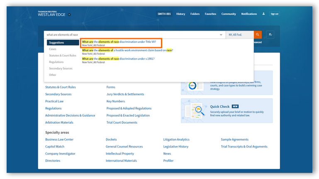Choose the hostile work environment claim suggestion
This screenshot has height=179, width=319.
127,50
